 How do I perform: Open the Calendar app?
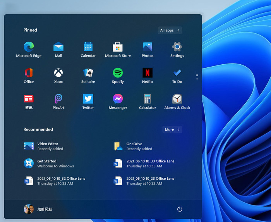pyautogui.click(x=88, y=47)
